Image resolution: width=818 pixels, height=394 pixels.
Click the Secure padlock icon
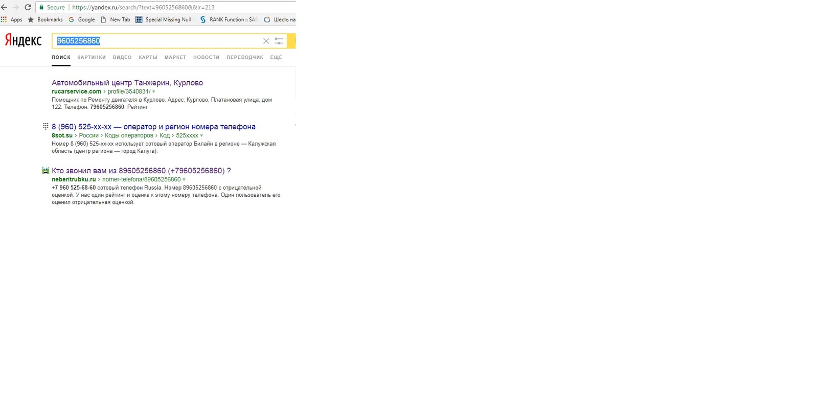point(42,7)
